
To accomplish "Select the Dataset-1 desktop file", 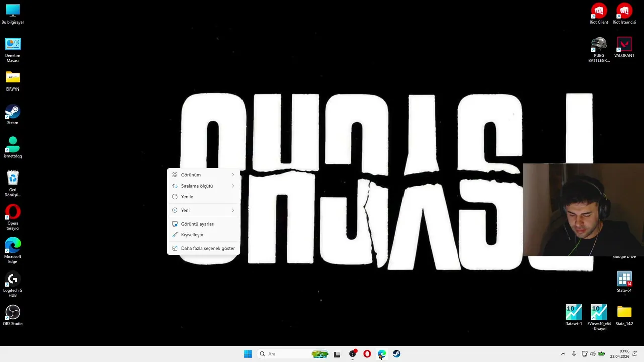I will pos(573,316).
